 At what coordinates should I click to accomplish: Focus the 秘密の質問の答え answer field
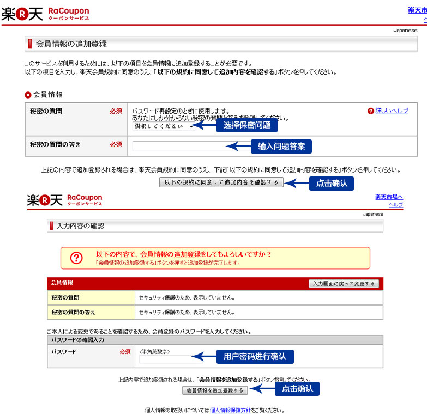pos(179,146)
